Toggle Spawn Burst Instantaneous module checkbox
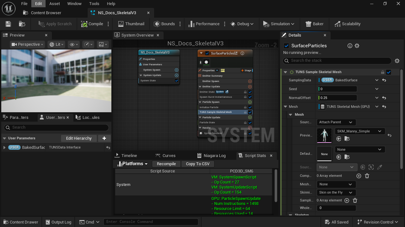This screenshot has width=405, height=227. coord(250,97)
